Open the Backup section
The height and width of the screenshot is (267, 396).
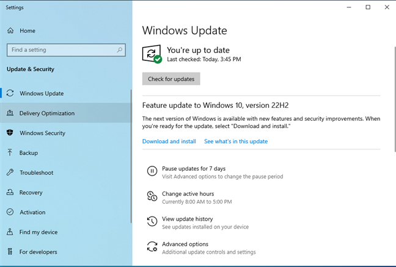click(x=65, y=152)
